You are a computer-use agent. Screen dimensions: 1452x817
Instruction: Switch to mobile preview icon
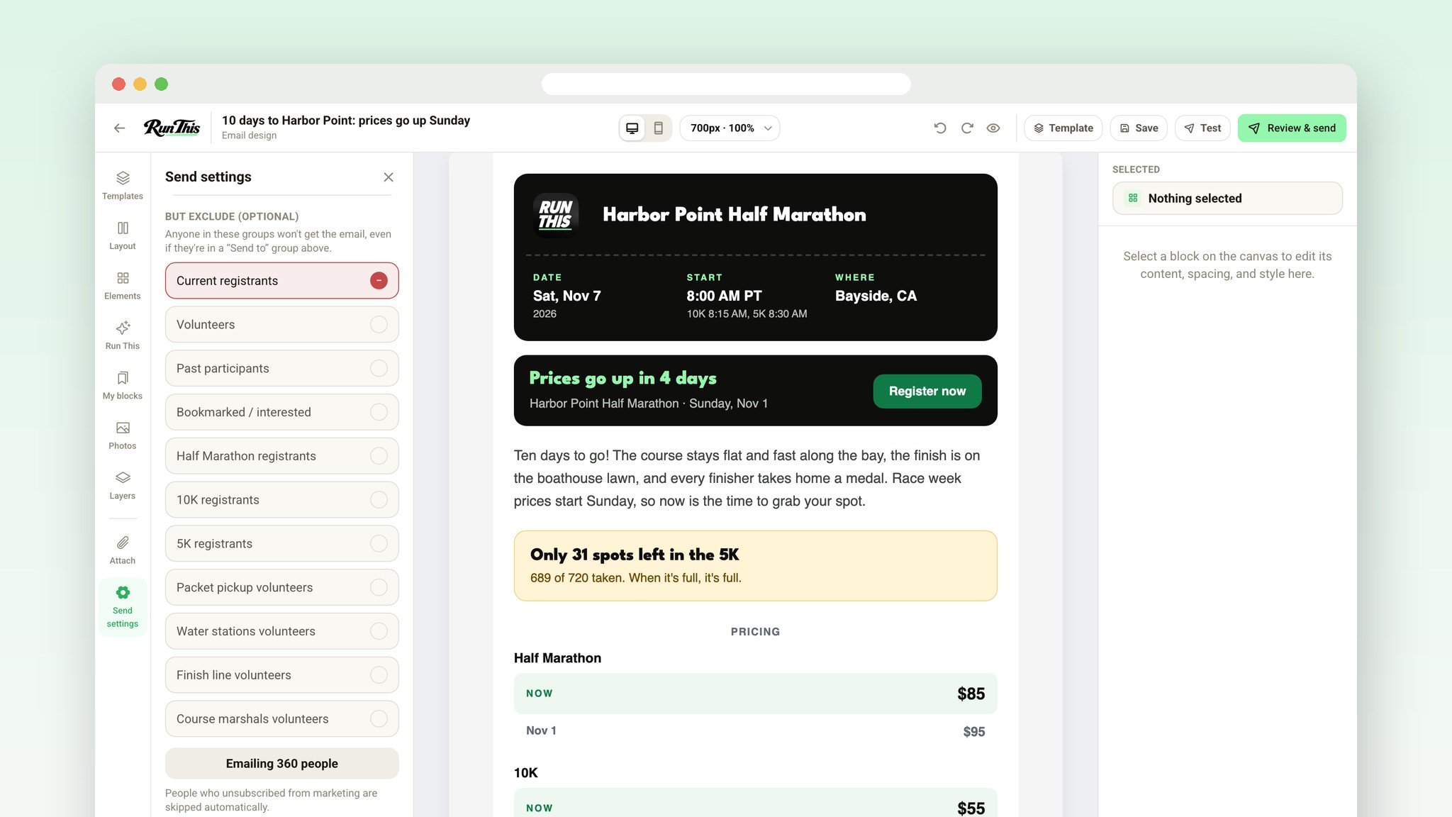coord(658,128)
